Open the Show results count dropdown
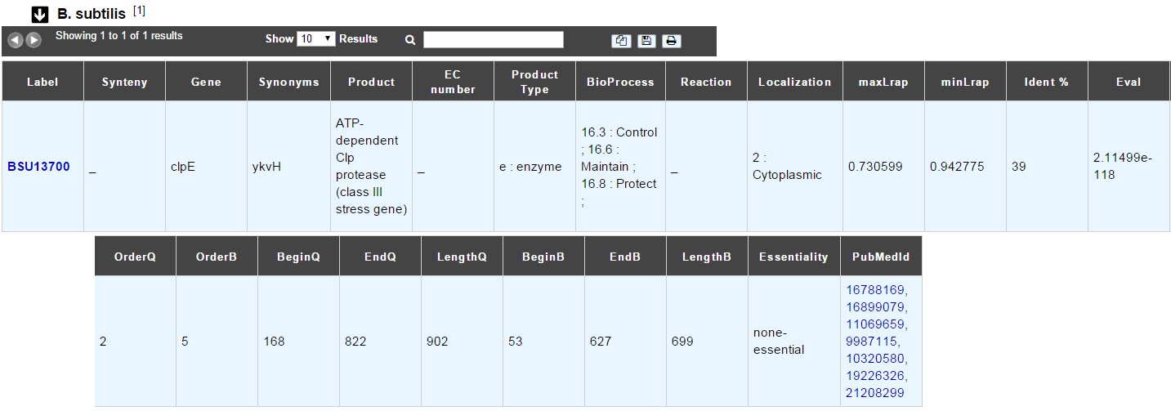This screenshot has height=411, width=1171. 316,38
